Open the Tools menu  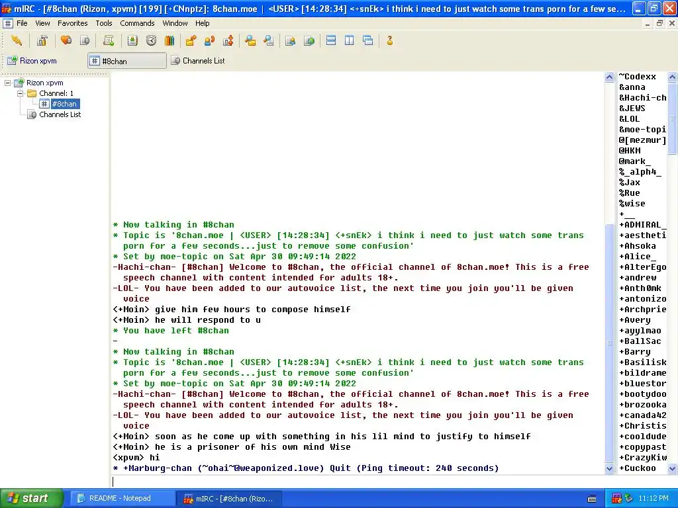[x=104, y=23]
